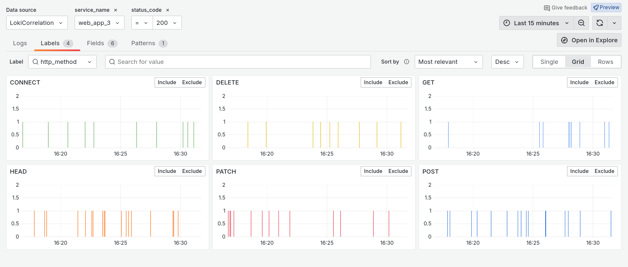
Task: Open the Most relevant sort dropdown
Action: click(x=449, y=62)
